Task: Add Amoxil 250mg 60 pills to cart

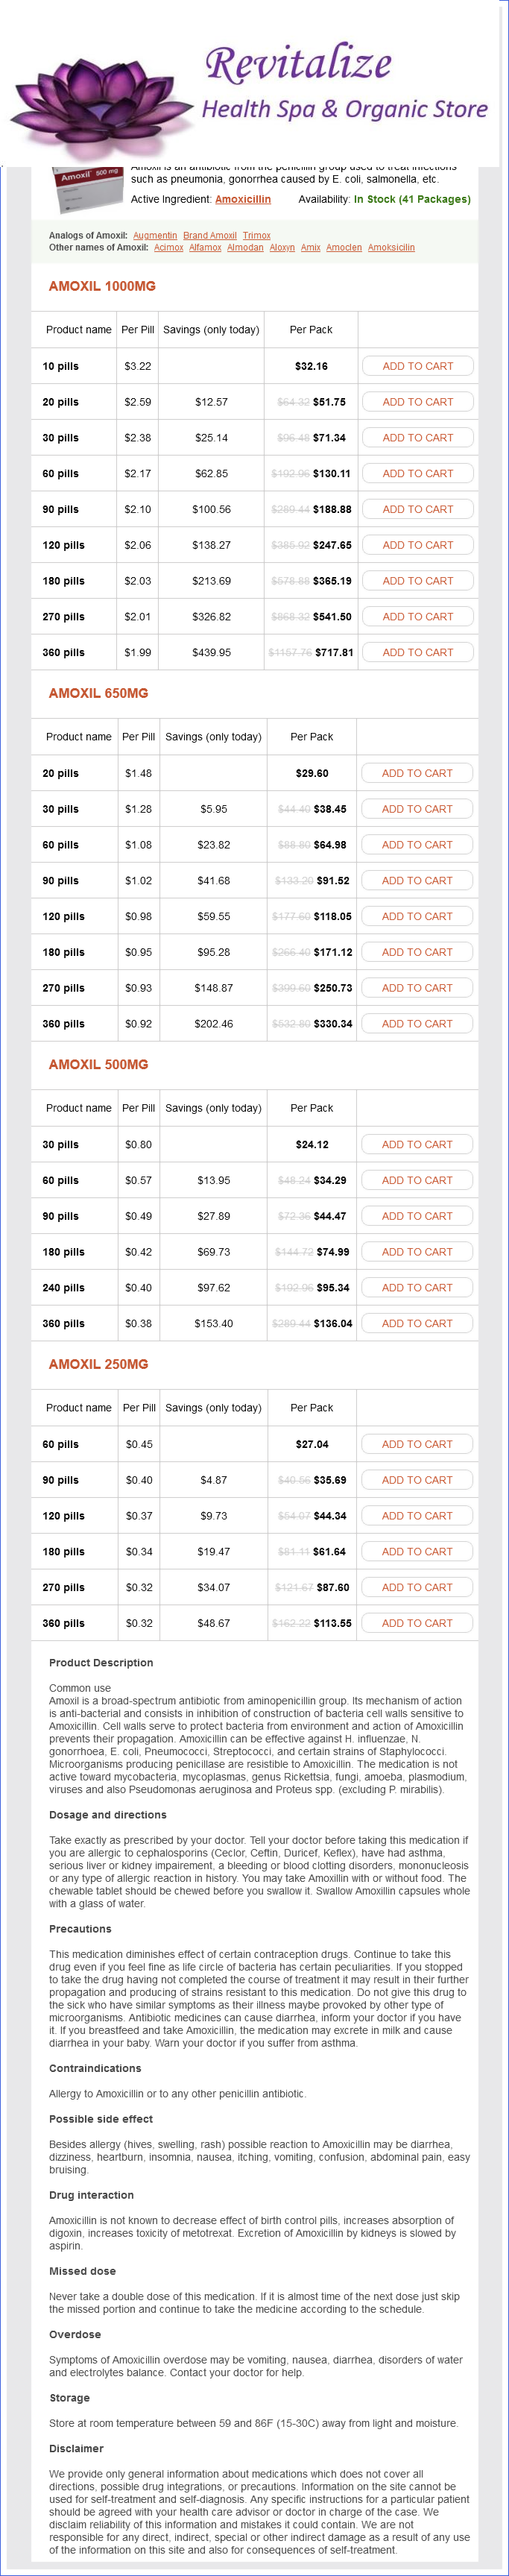Action: [417, 1444]
